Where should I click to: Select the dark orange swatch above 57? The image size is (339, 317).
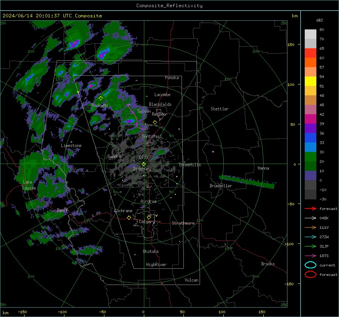[310, 63]
